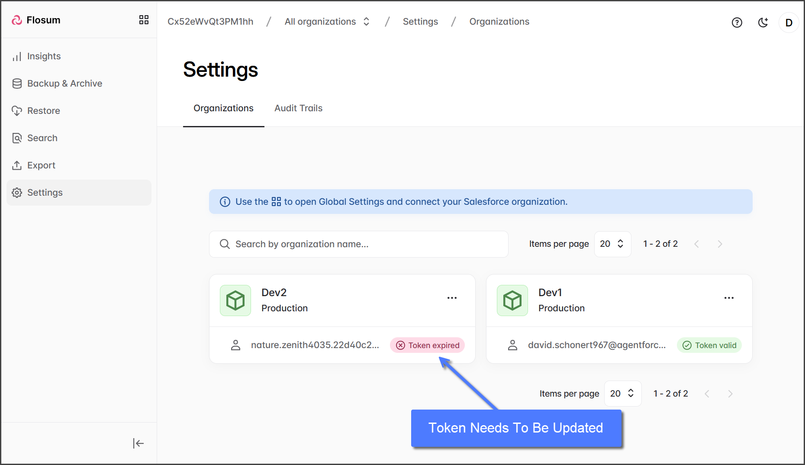Click the Token expired badge on Dev2
Image resolution: width=805 pixels, height=465 pixels.
(x=428, y=345)
